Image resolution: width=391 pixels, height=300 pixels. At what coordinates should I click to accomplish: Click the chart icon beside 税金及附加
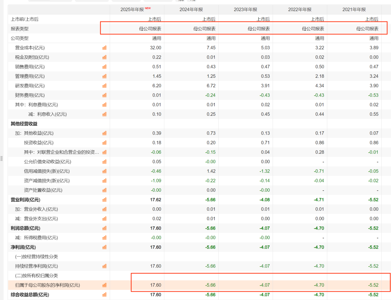[104, 57]
